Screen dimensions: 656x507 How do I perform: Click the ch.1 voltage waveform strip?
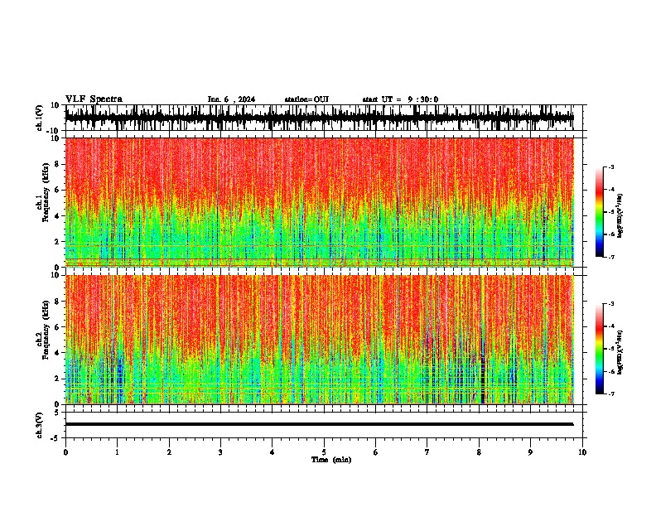click(x=320, y=118)
